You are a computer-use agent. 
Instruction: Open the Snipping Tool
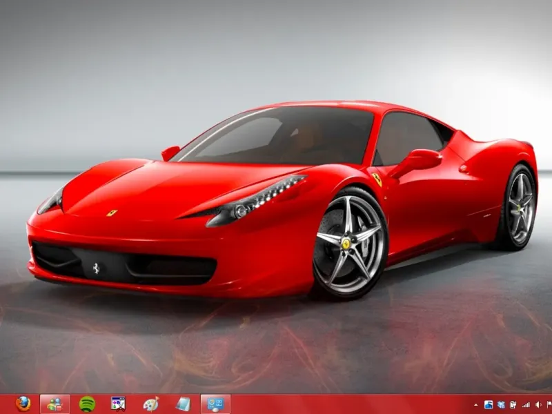click(119, 404)
